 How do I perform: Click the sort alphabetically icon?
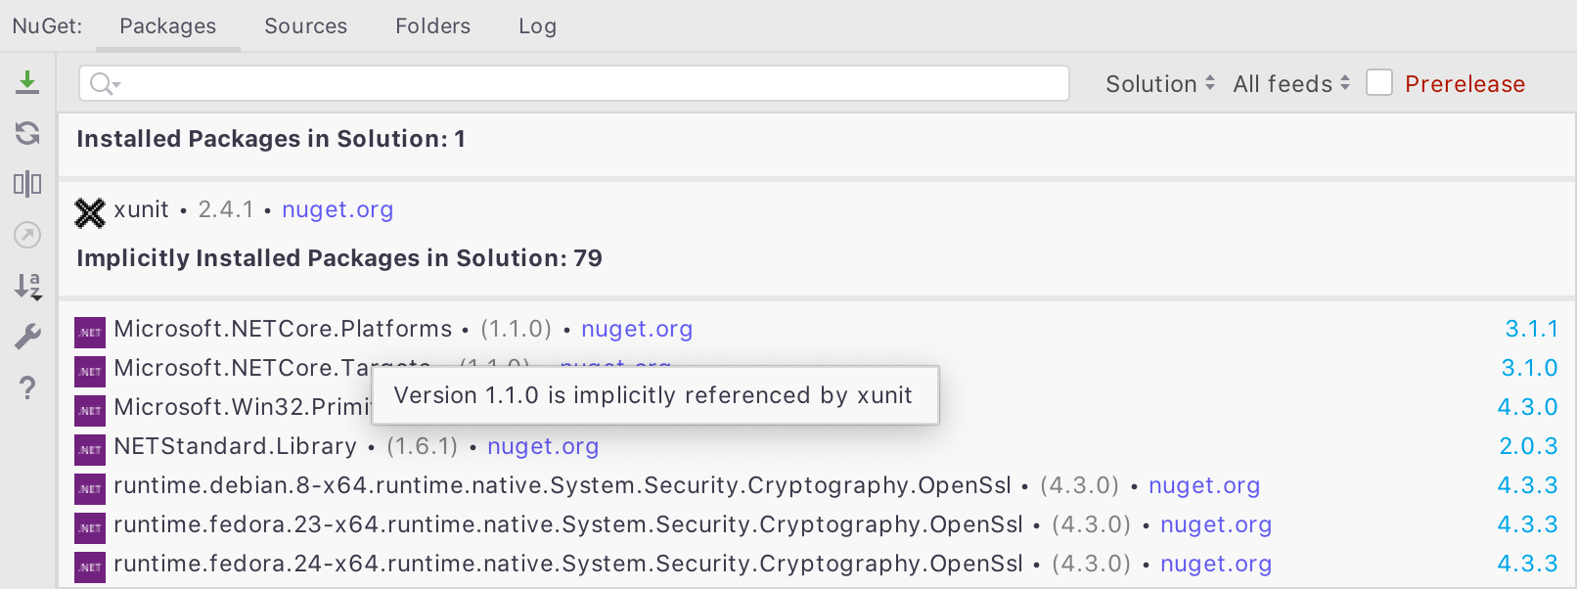tap(27, 286)
